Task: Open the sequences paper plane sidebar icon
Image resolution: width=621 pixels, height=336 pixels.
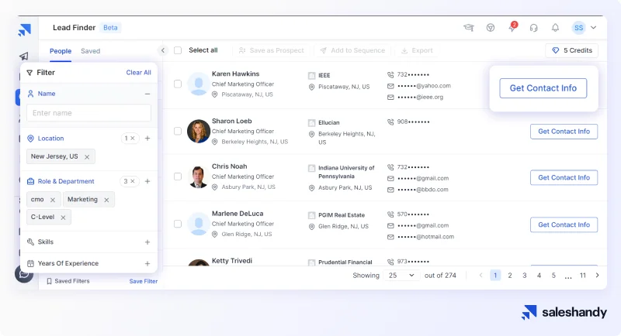Action: (25, 57)
